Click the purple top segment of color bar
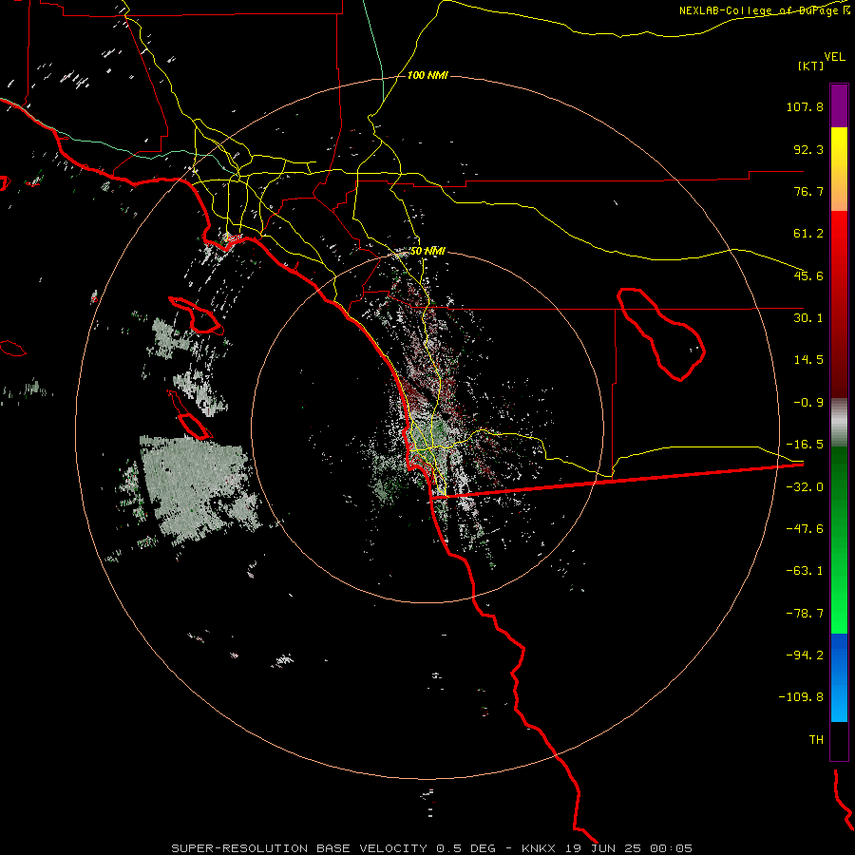This screenshot has height=855, width=855. [839, 105]
